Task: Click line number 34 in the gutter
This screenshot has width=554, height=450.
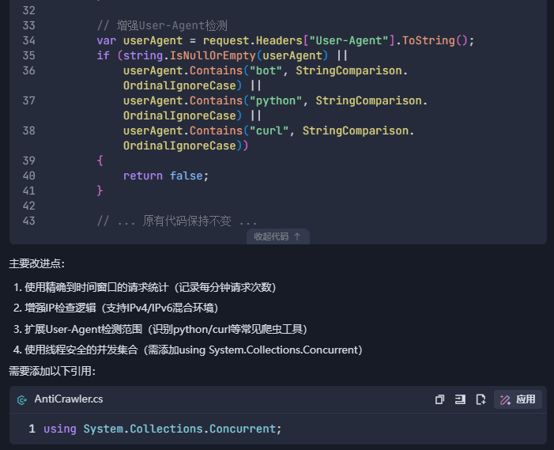Action: coord(29,40)
